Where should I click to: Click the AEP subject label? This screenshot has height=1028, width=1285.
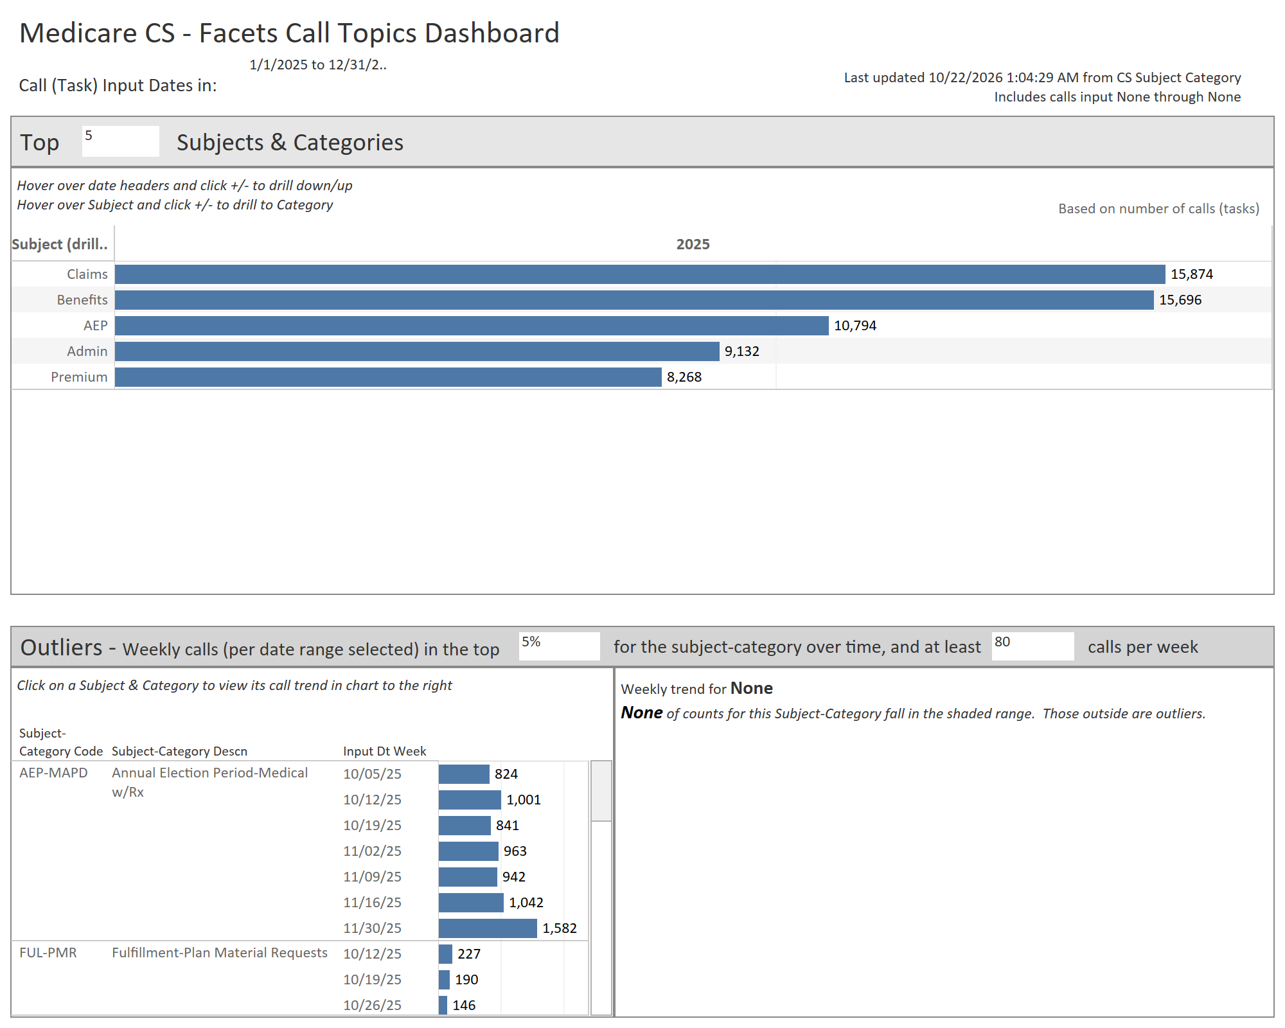pyautogui.click(x=96, y=326)
